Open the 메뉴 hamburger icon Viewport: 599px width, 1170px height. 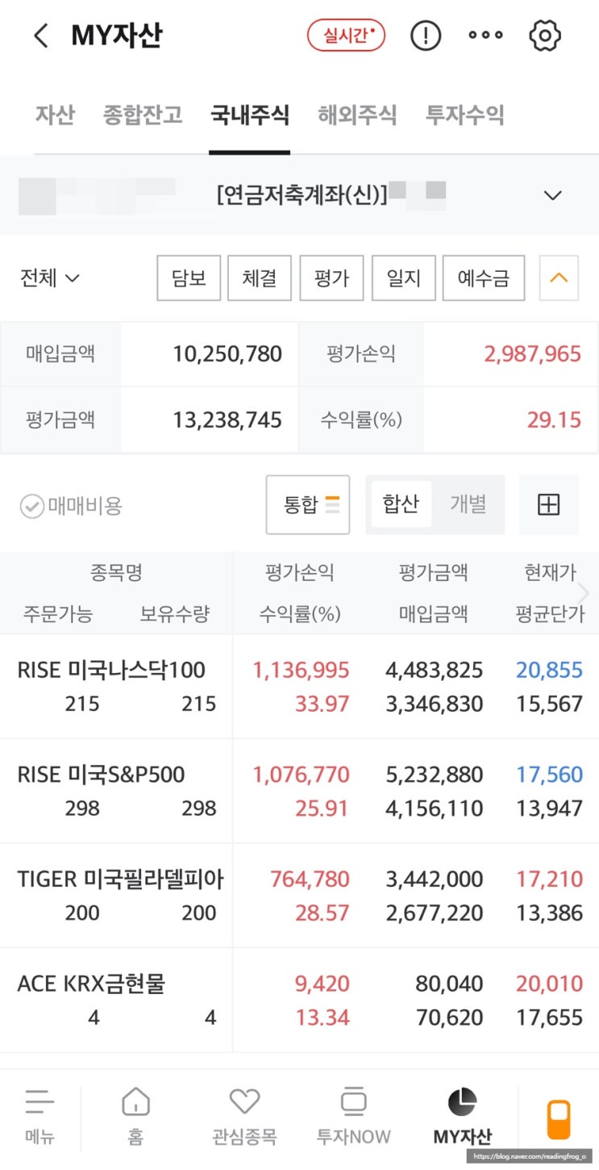[x=39, y=1114]
